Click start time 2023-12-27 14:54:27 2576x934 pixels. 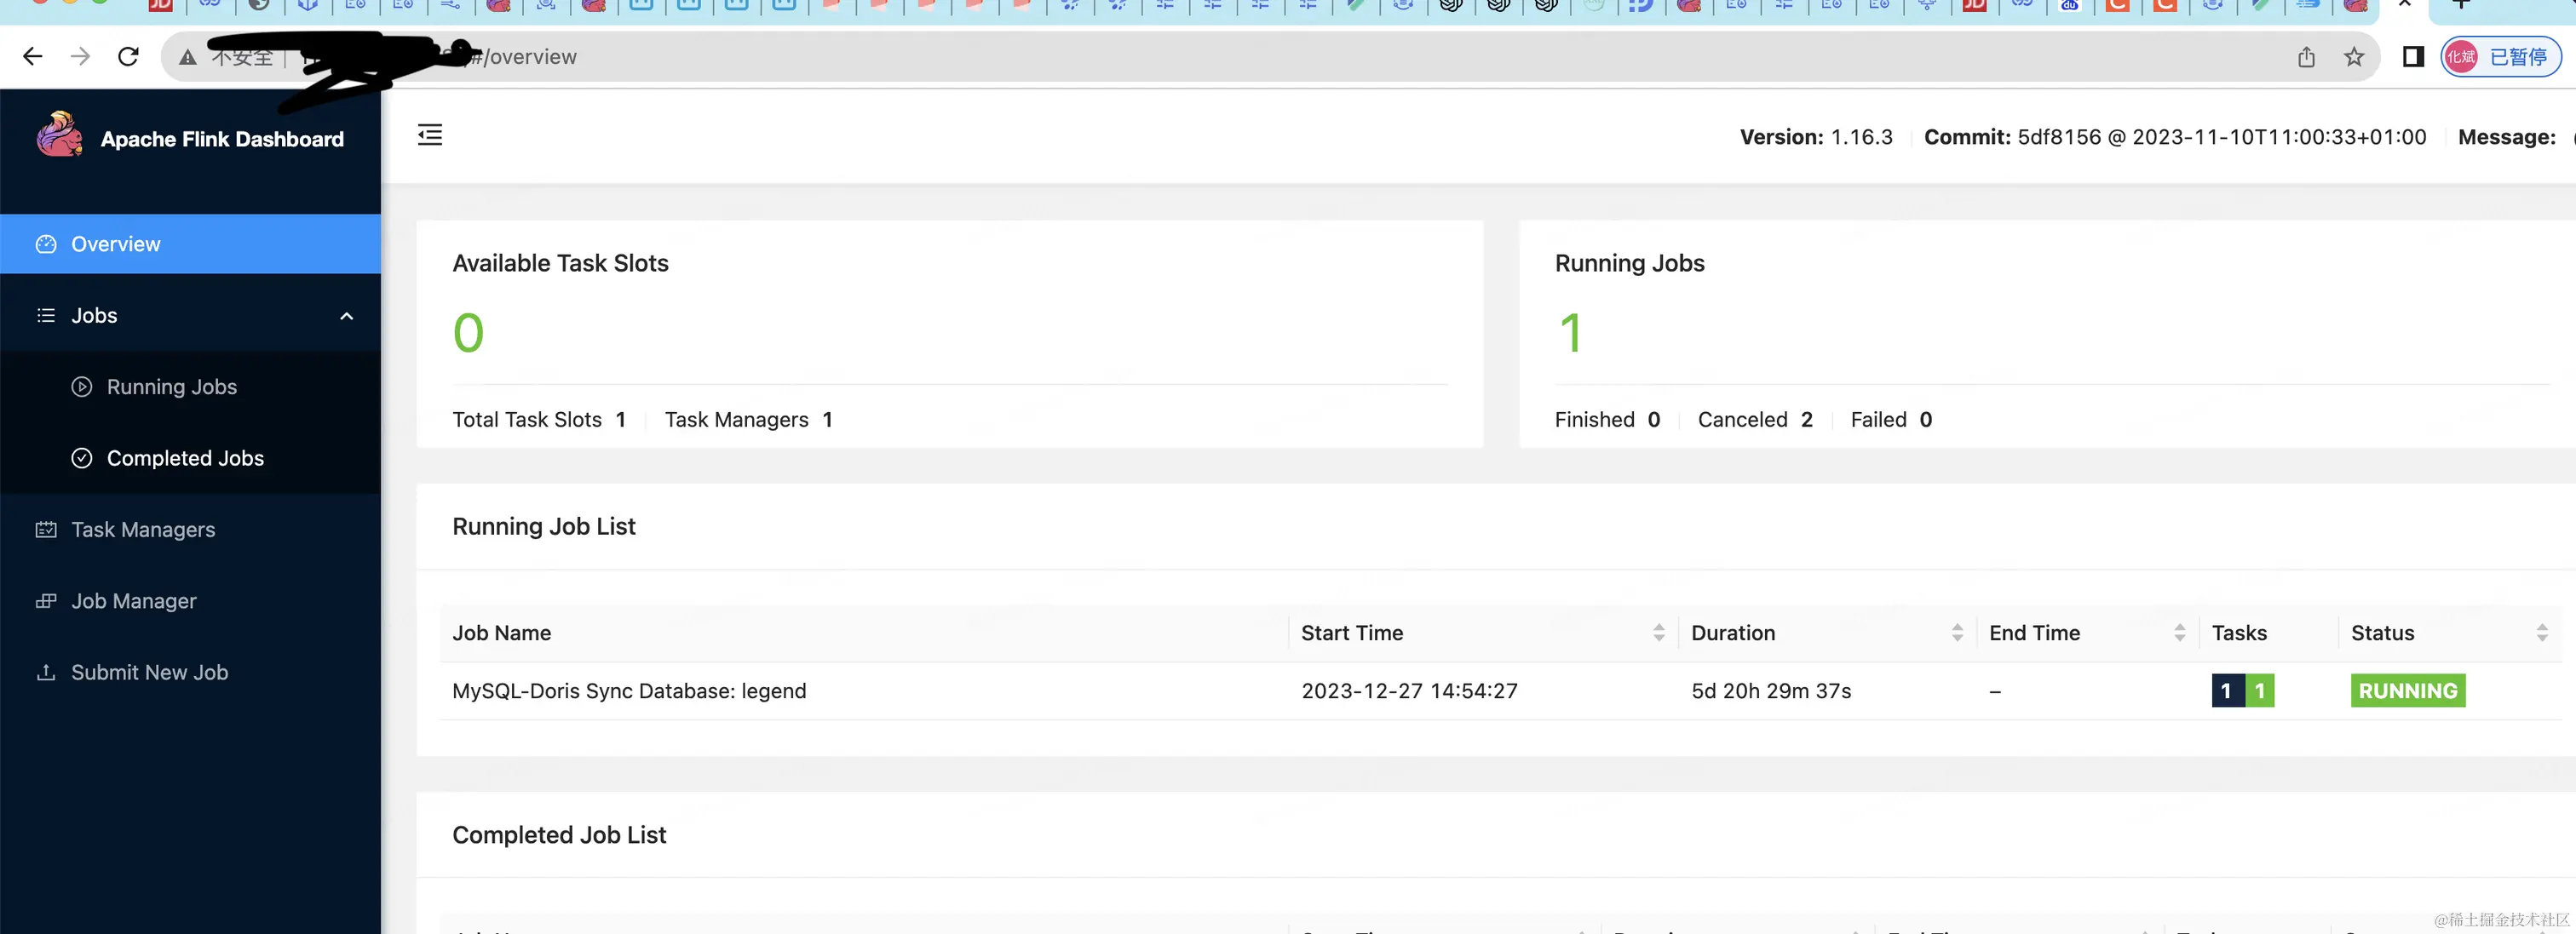pos(1409,691)
